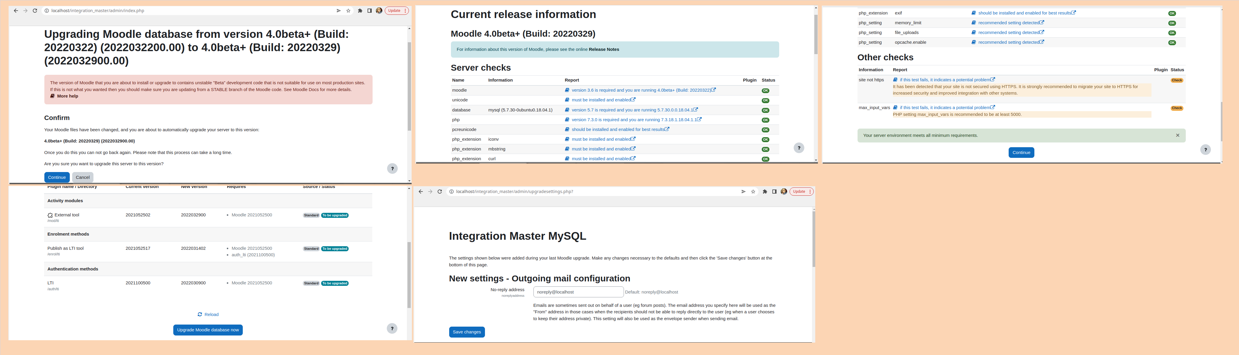Image resolution: width=1239 pixels, height=355 pixels.
Task: Click 'To be upgraded' badge for External tool
Action: 335,215
